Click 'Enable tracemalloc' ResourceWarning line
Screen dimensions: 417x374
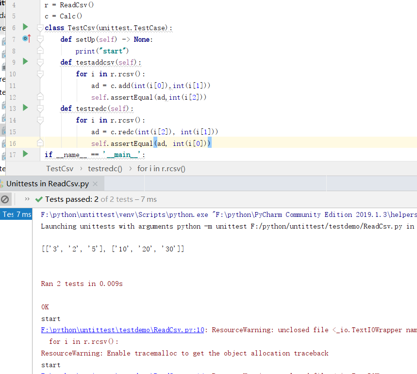pos(185,353)
